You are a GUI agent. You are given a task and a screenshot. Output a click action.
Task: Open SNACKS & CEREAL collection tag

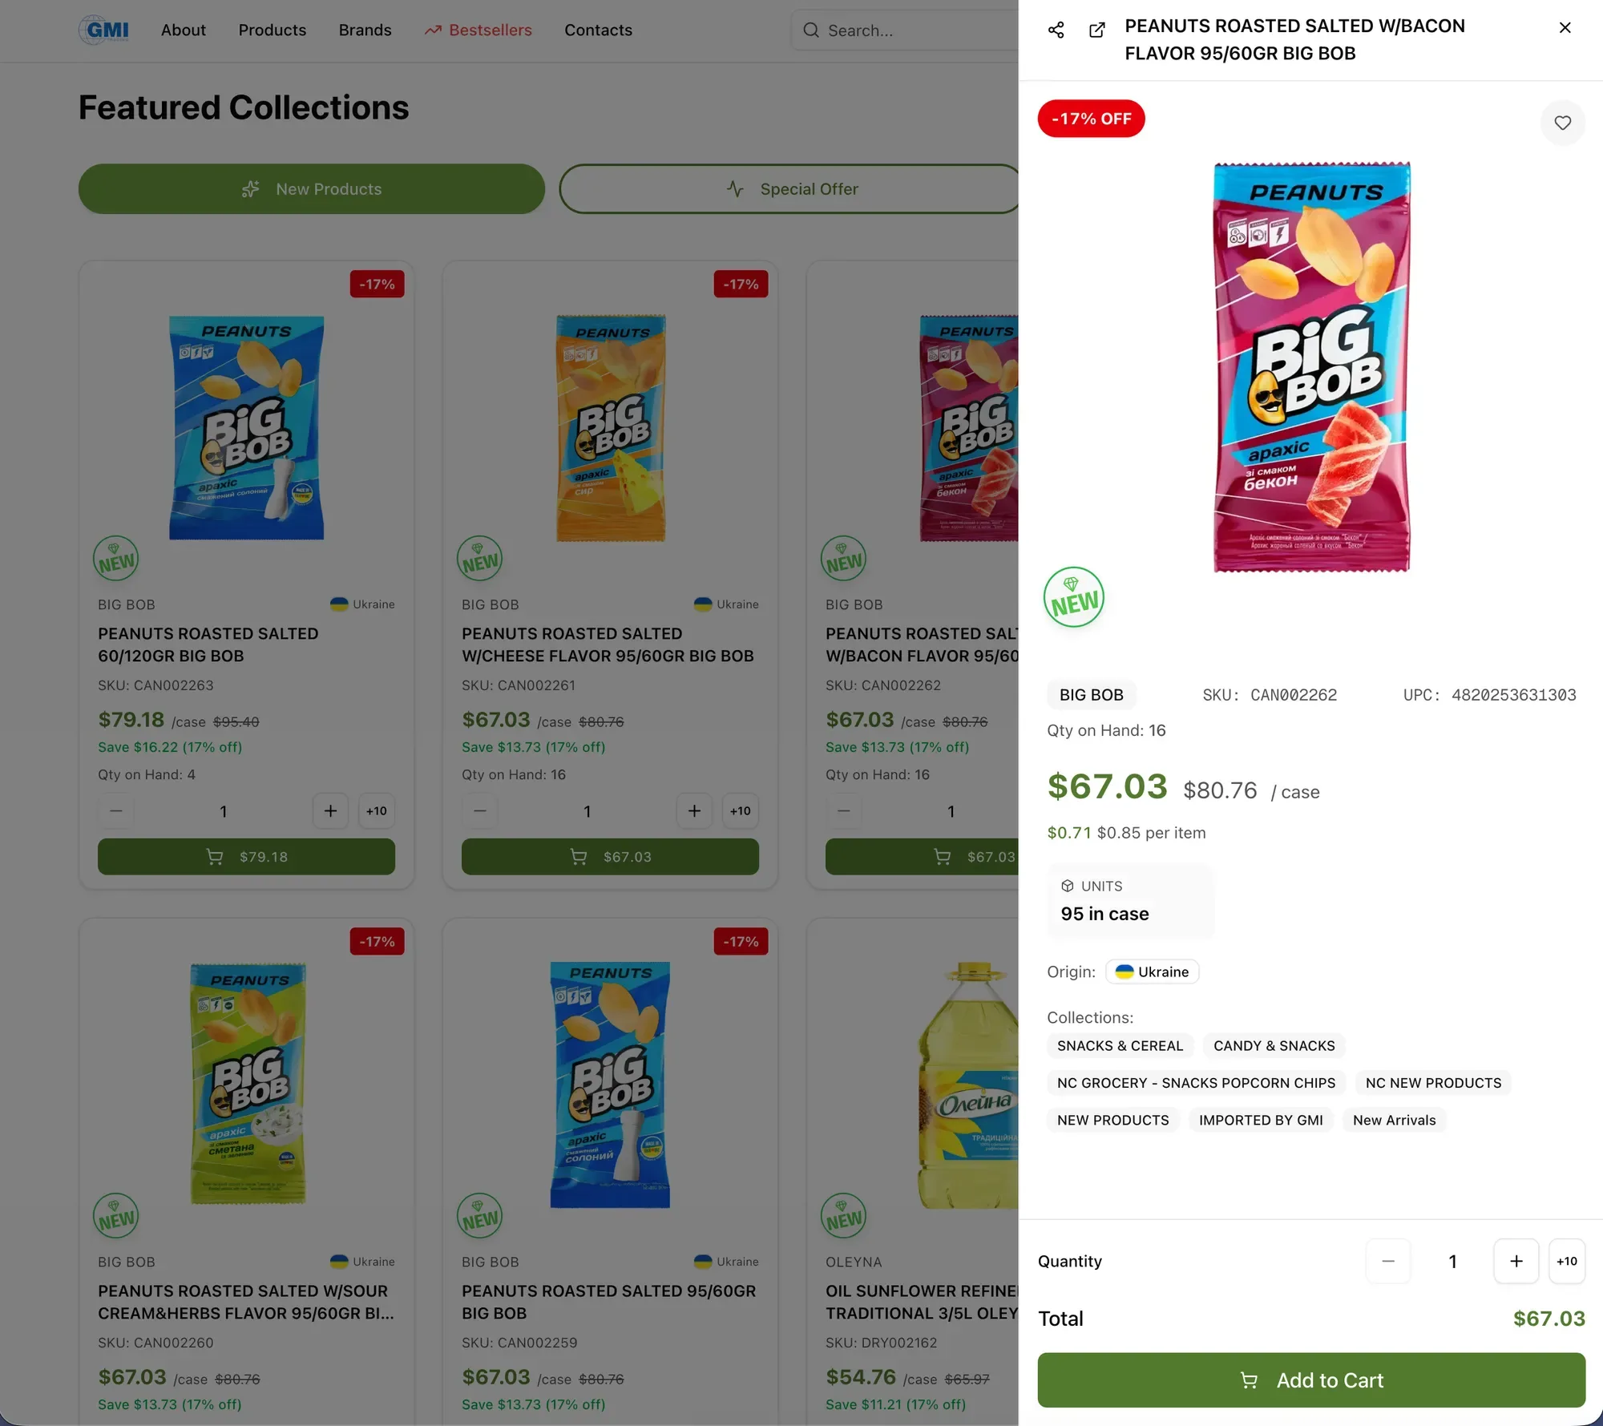tap(1119, 1045)
